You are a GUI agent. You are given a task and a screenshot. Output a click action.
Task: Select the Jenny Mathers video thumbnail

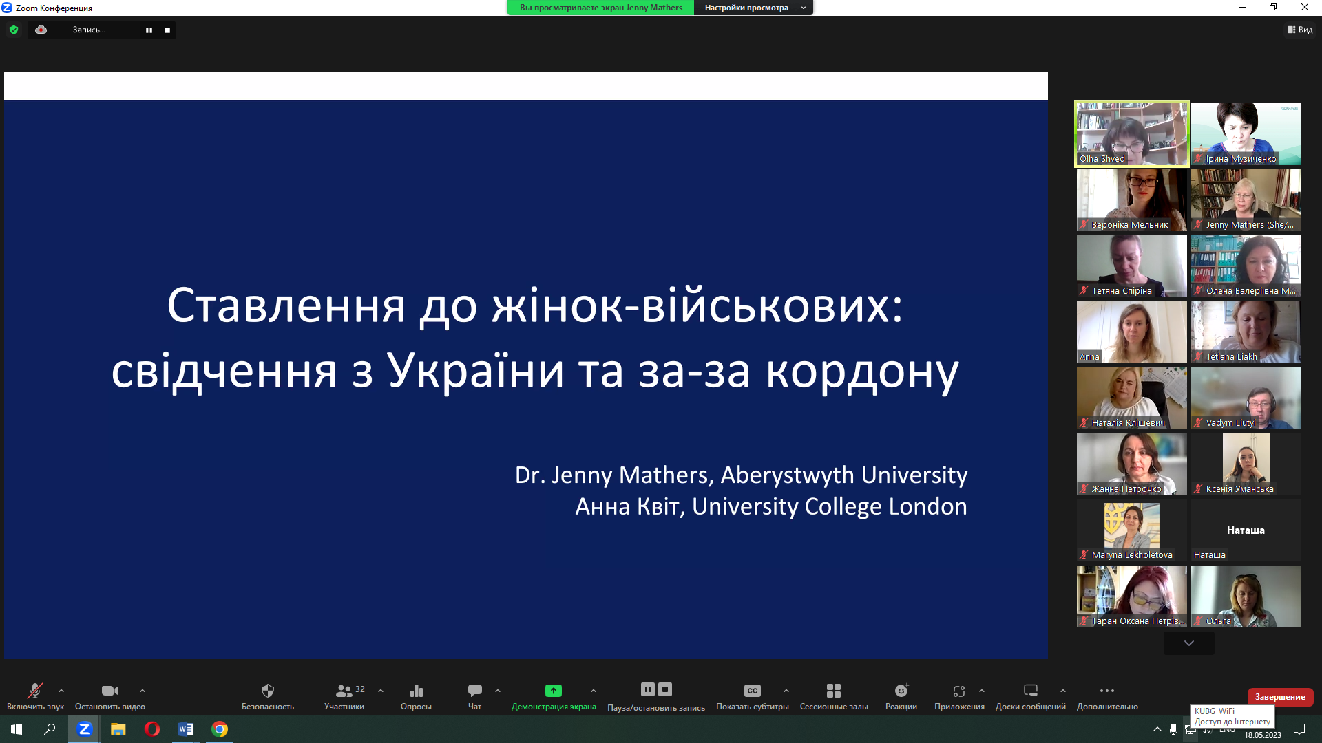click(x=1245, y=200)
